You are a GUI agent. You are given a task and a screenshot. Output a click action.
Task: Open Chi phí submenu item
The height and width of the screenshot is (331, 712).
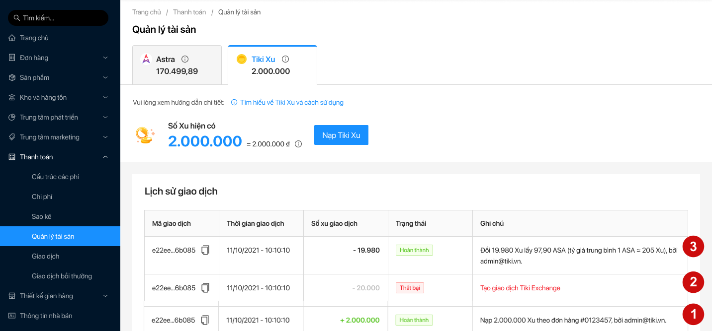[x=60, y=197]
